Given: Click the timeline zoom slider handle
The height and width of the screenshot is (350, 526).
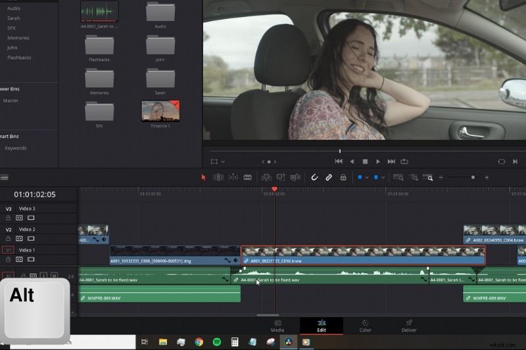Looking at the screenshot, I should (473, 177).
